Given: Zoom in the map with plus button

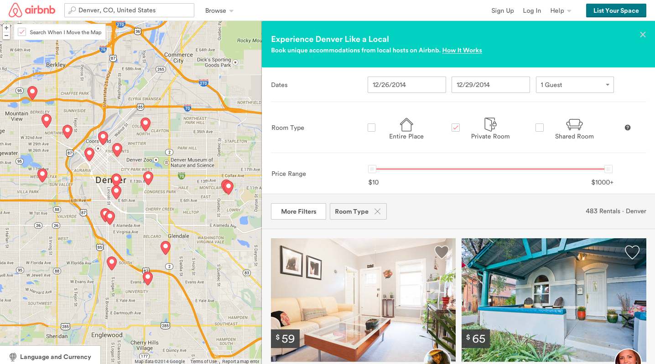Looking at the screenshot, I should click(x=6, y=28).
